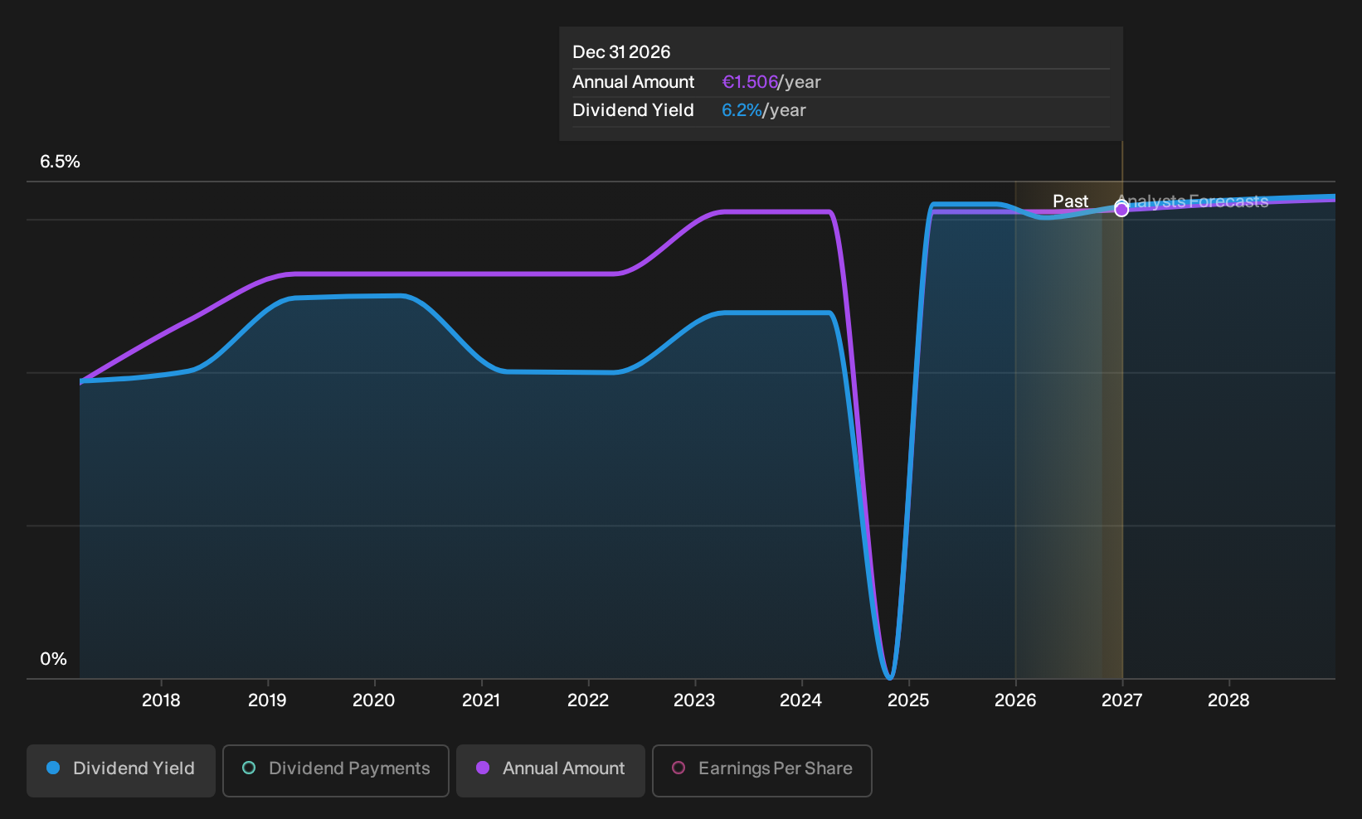The height and width of the screenshot is (819, 1362).
Task: Click the 2021 x-axis year label
Action: 481,700
